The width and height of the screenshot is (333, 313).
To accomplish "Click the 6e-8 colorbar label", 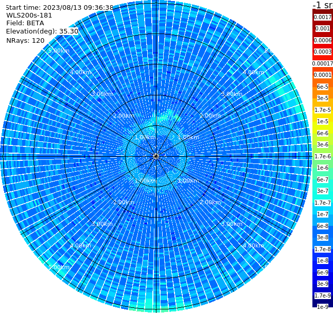I will (323, 226).
